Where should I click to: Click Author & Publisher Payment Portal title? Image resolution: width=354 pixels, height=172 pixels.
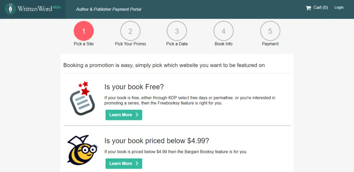(x=109, y=9)
